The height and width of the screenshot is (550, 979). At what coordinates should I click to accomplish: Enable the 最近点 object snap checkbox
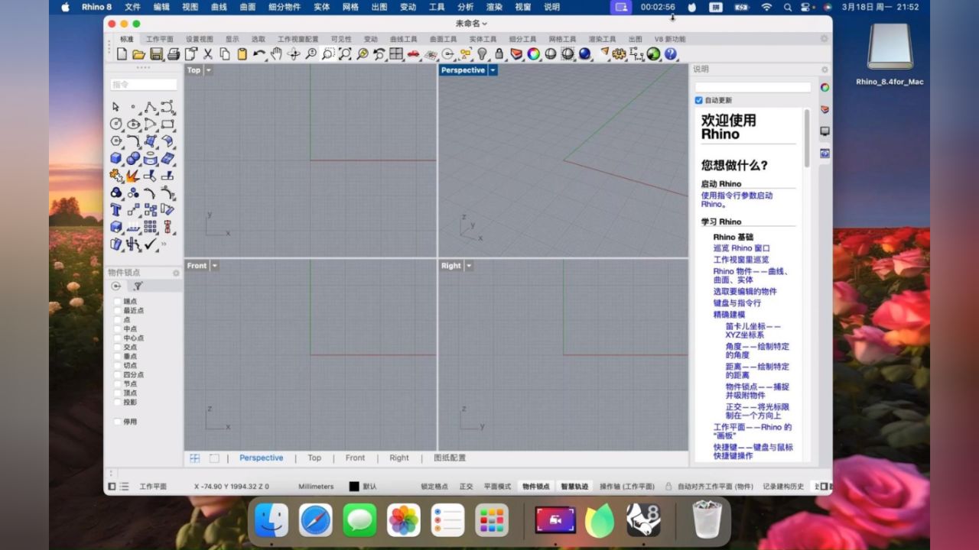pos(117,310)
